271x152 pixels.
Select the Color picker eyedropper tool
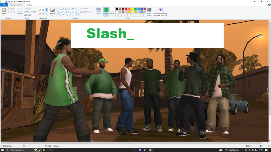(x=43, y=14)
